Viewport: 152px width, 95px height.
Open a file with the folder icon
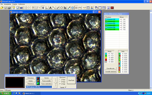coord(2,8)
